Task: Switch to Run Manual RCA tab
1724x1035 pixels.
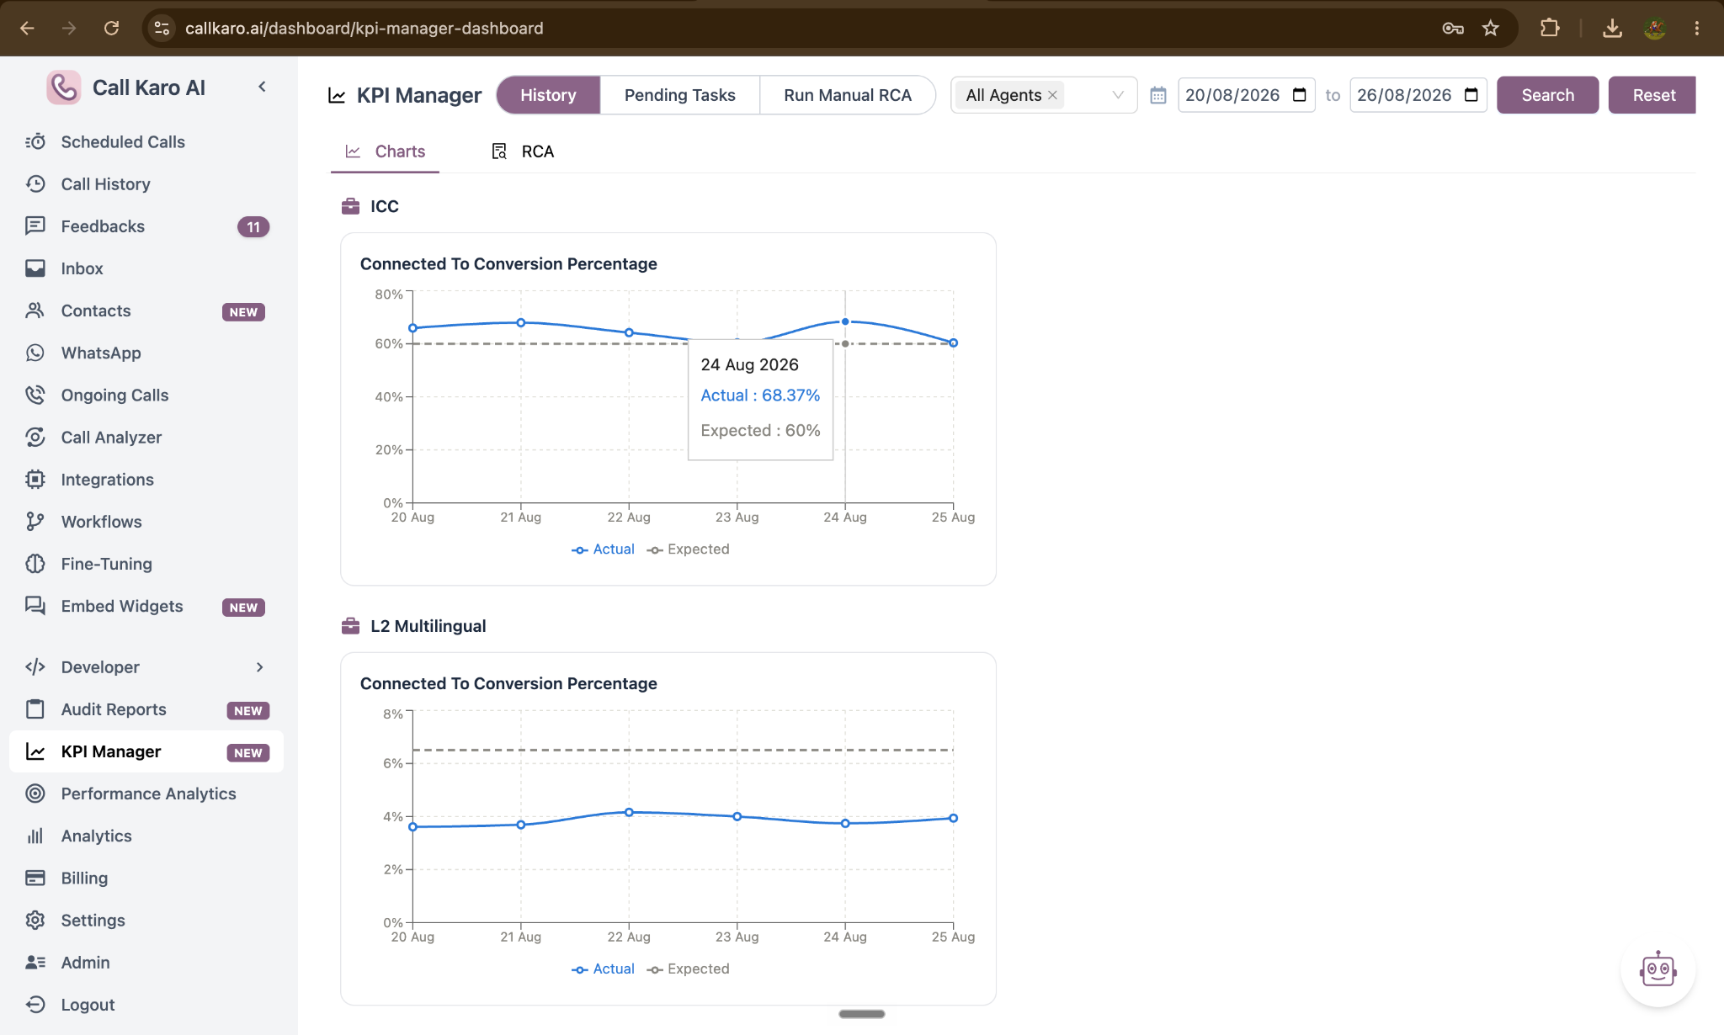Action: (x=848, y=95)
